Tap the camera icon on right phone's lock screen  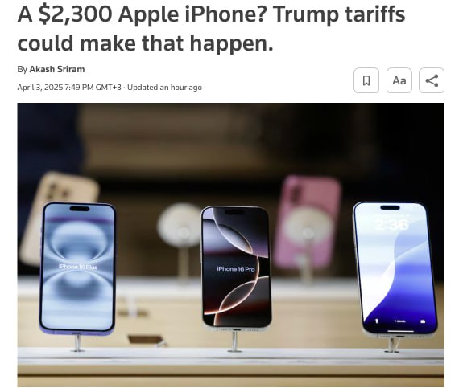pos(423,321)
